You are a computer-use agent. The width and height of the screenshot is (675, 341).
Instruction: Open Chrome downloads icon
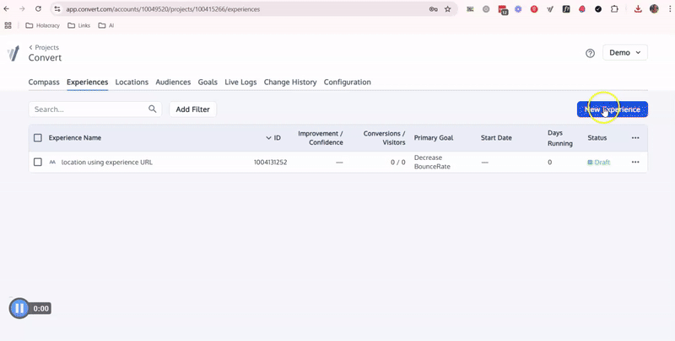point(638,9)
